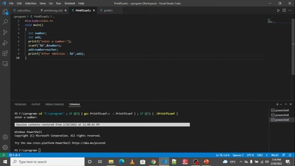295x166 pixels.
Task: Switch to the armstrong.c.txt tab
Action: [x=53, y=10]
